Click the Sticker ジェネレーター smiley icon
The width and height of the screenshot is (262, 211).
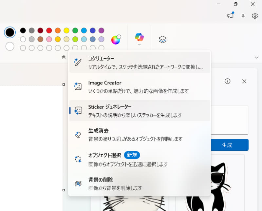pyautogui.click(x=78, y=110)
